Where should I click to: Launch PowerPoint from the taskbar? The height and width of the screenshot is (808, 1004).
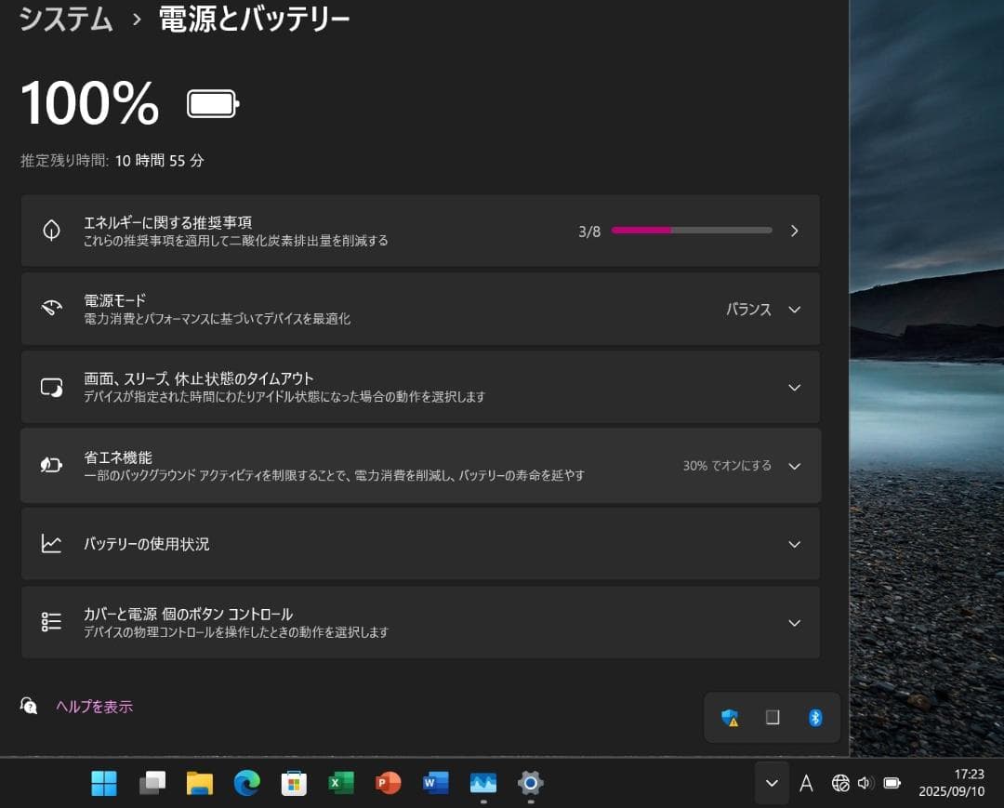388,784
